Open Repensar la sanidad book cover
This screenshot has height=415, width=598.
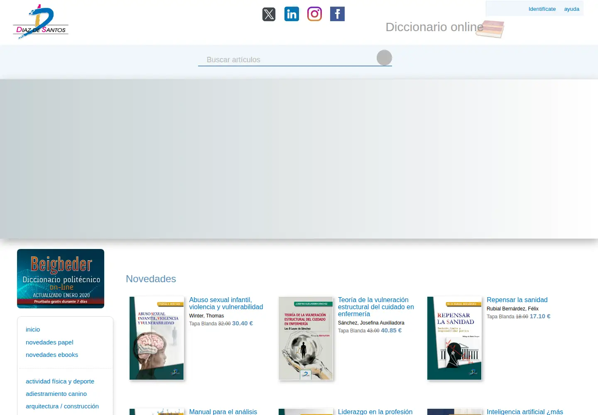point(454,338)
